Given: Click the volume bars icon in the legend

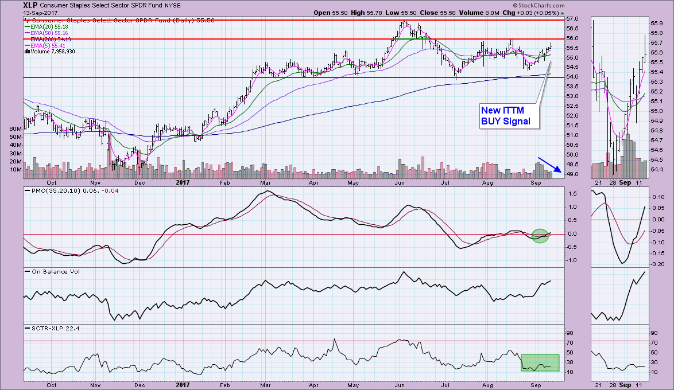Looking at the screenshot, I should pos(28,52).
